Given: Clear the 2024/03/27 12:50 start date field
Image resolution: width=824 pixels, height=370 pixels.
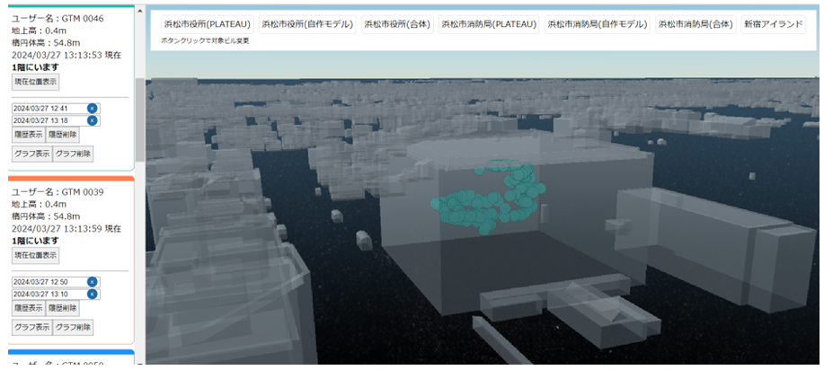Looking at the screenshot, I should (92, 282).
